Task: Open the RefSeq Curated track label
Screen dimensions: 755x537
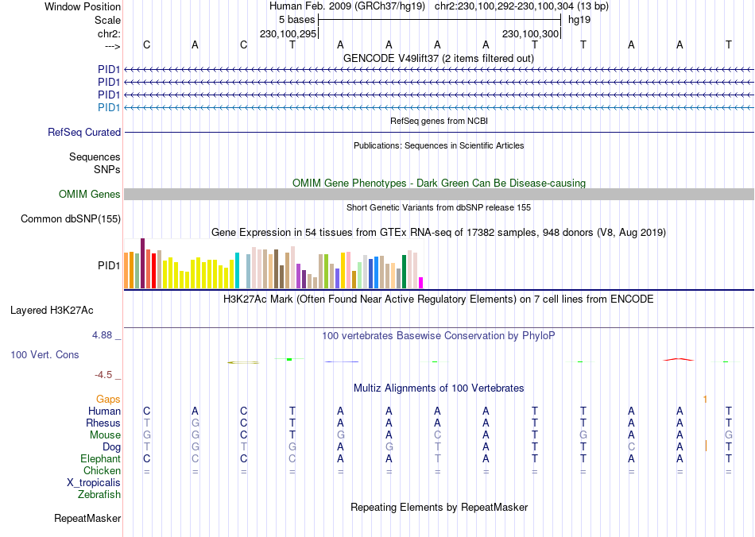Action: pos(84,133)
